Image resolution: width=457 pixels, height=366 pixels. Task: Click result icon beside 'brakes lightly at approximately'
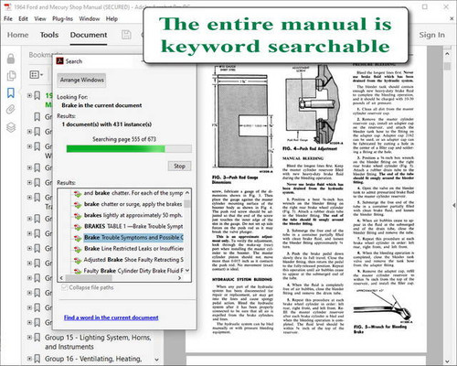point(78,216)
